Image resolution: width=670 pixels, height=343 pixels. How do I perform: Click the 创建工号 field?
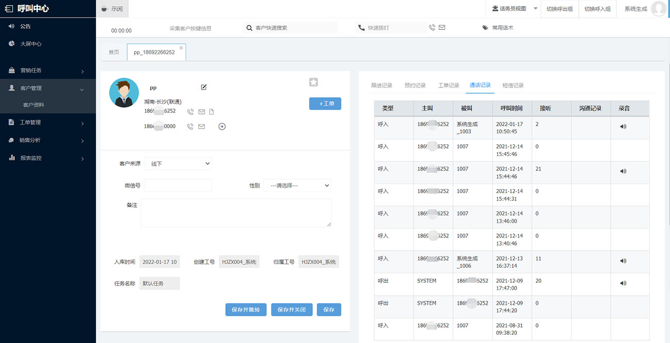click(x=239, y=262)
